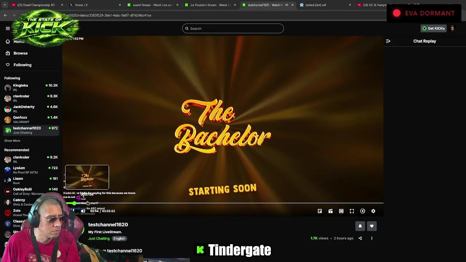
Task: Click the 1.7K views text
Action: (319, 238)
